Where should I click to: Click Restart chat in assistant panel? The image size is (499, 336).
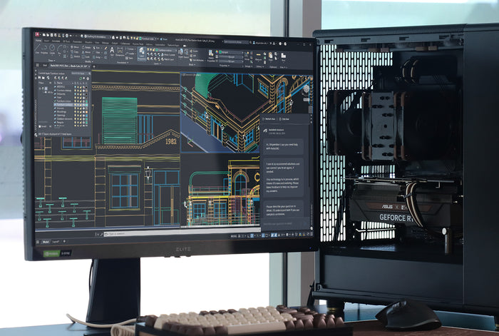(269, 119)
